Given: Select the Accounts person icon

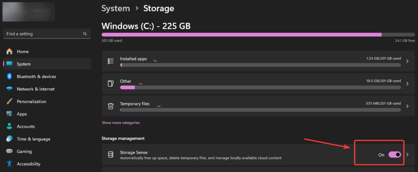Looking at the screenshot, I should (10, 126).
